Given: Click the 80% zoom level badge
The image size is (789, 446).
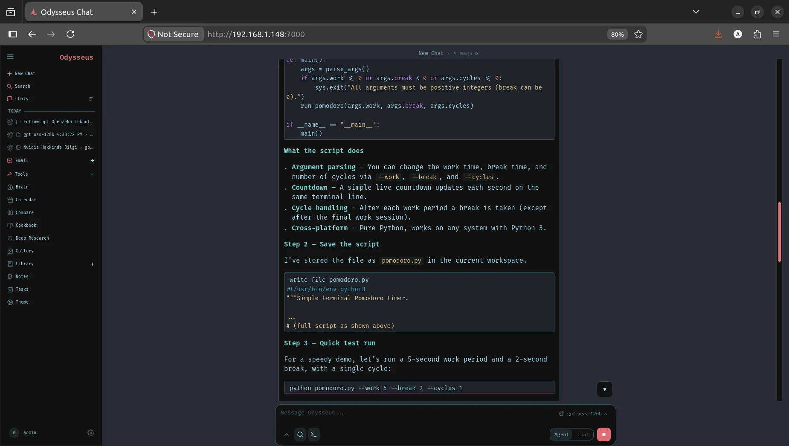Looking at the screenshot, I should pos(617,34).
